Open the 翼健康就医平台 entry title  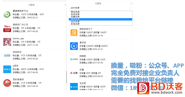(x=21, y=11)
